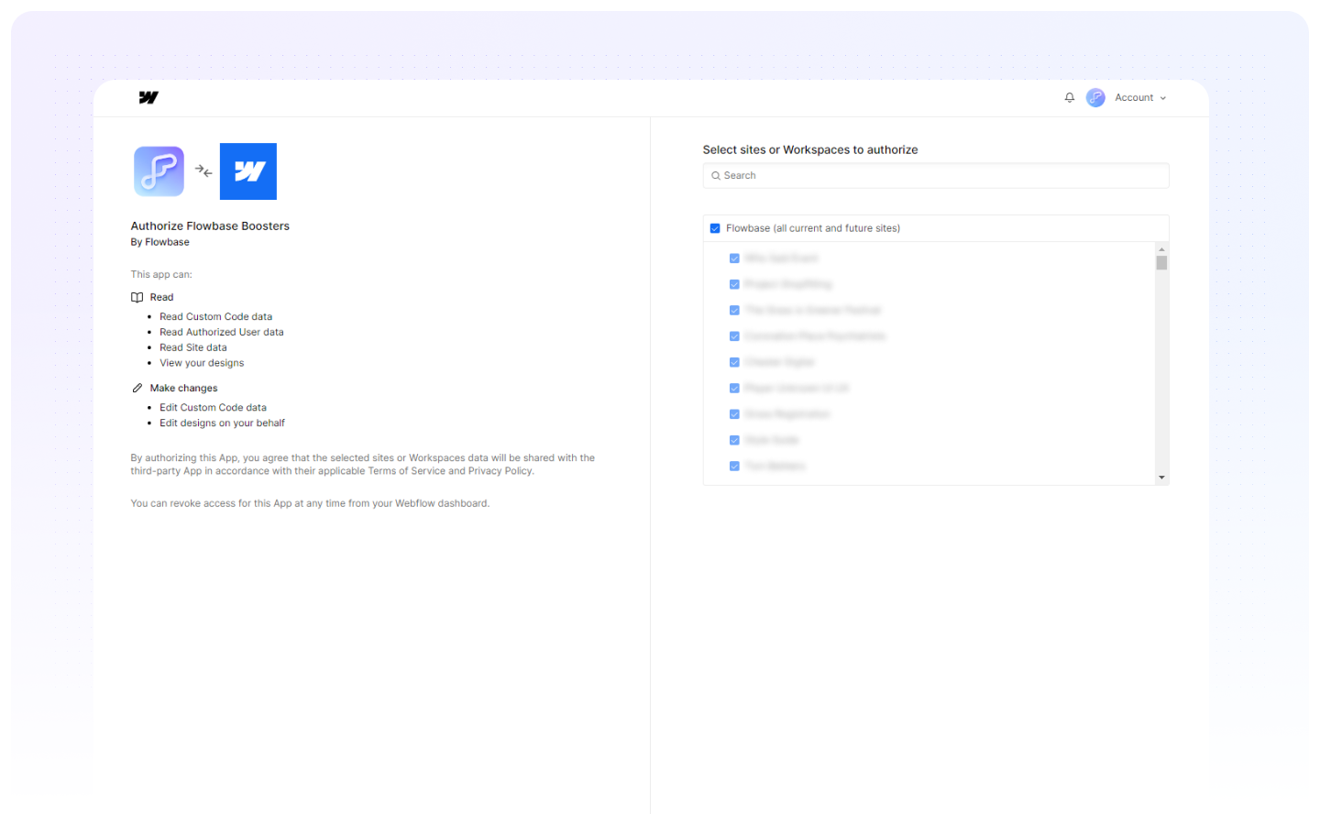
Task: Click the book icon beside Read
Action: 137,297
